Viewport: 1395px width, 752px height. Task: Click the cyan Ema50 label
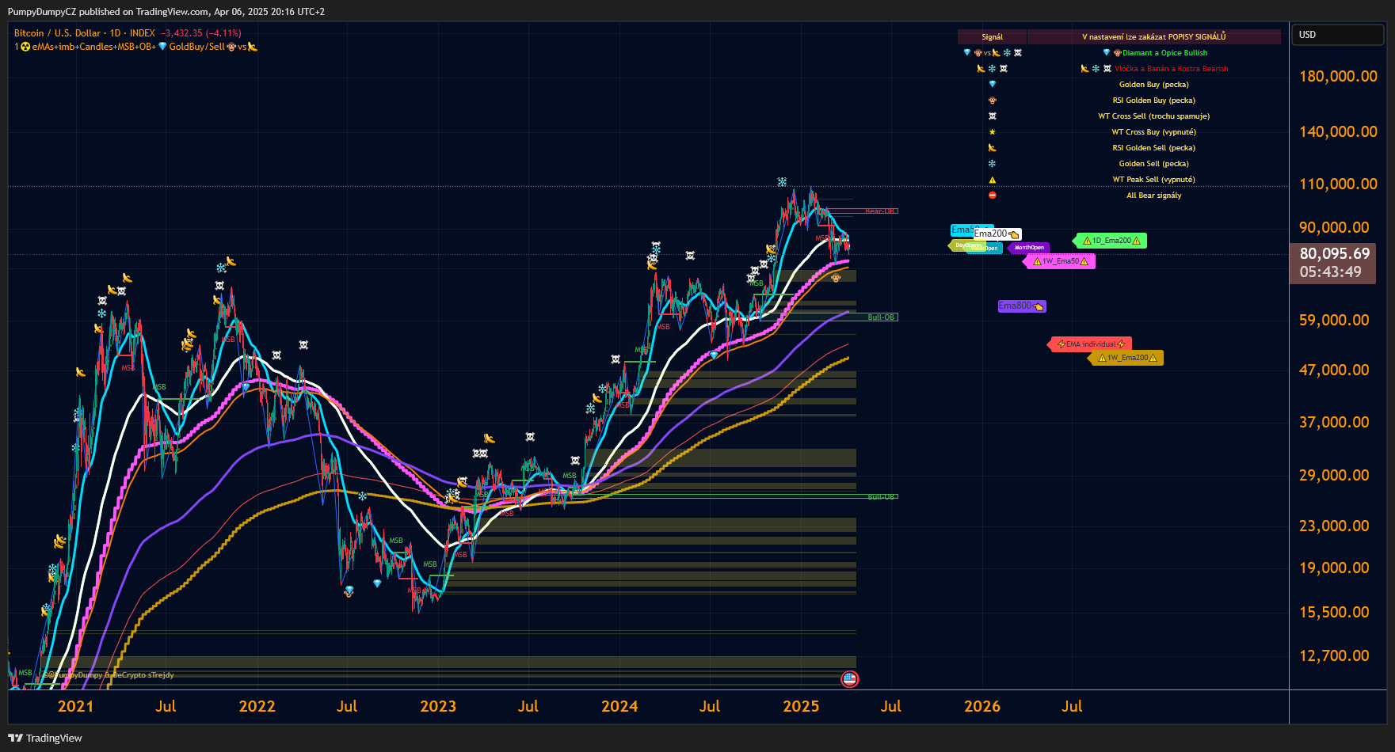click(962, 230)
